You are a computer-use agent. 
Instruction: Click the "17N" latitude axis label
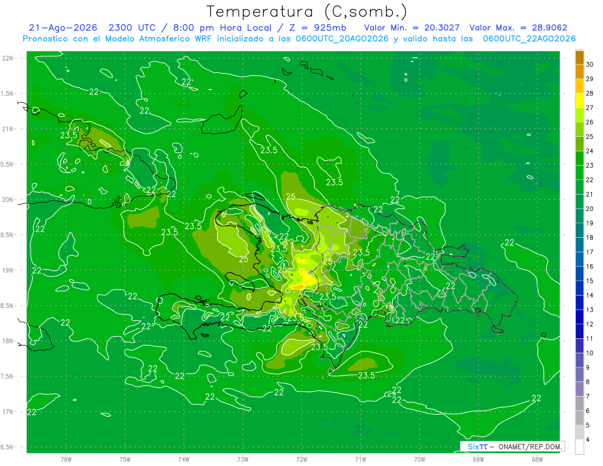pyautogui.click(x=8, y=412)
